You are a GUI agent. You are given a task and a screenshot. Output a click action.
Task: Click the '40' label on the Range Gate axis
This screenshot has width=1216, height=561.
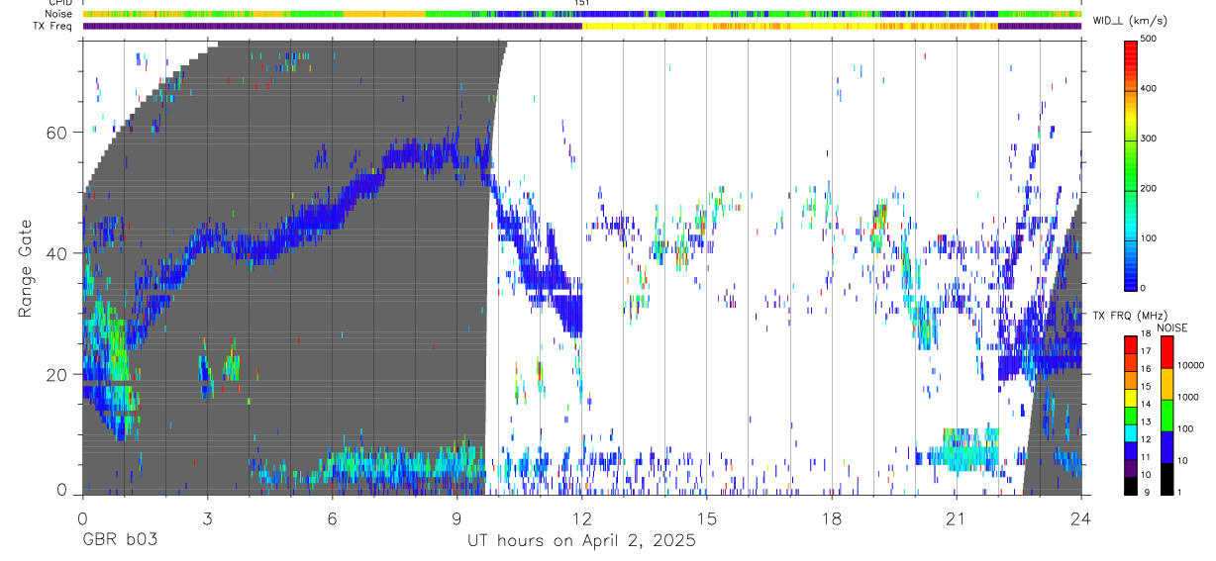(x=57, y=253)
